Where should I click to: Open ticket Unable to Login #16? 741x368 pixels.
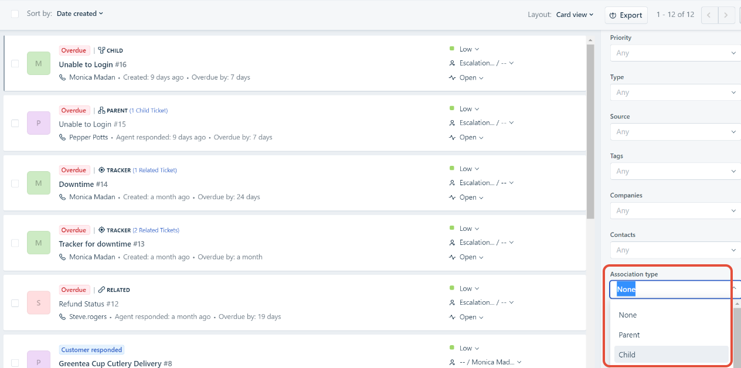(93, 64)
